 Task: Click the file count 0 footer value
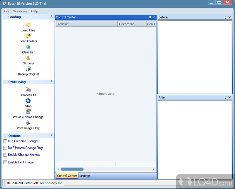(x=115, y=164)
